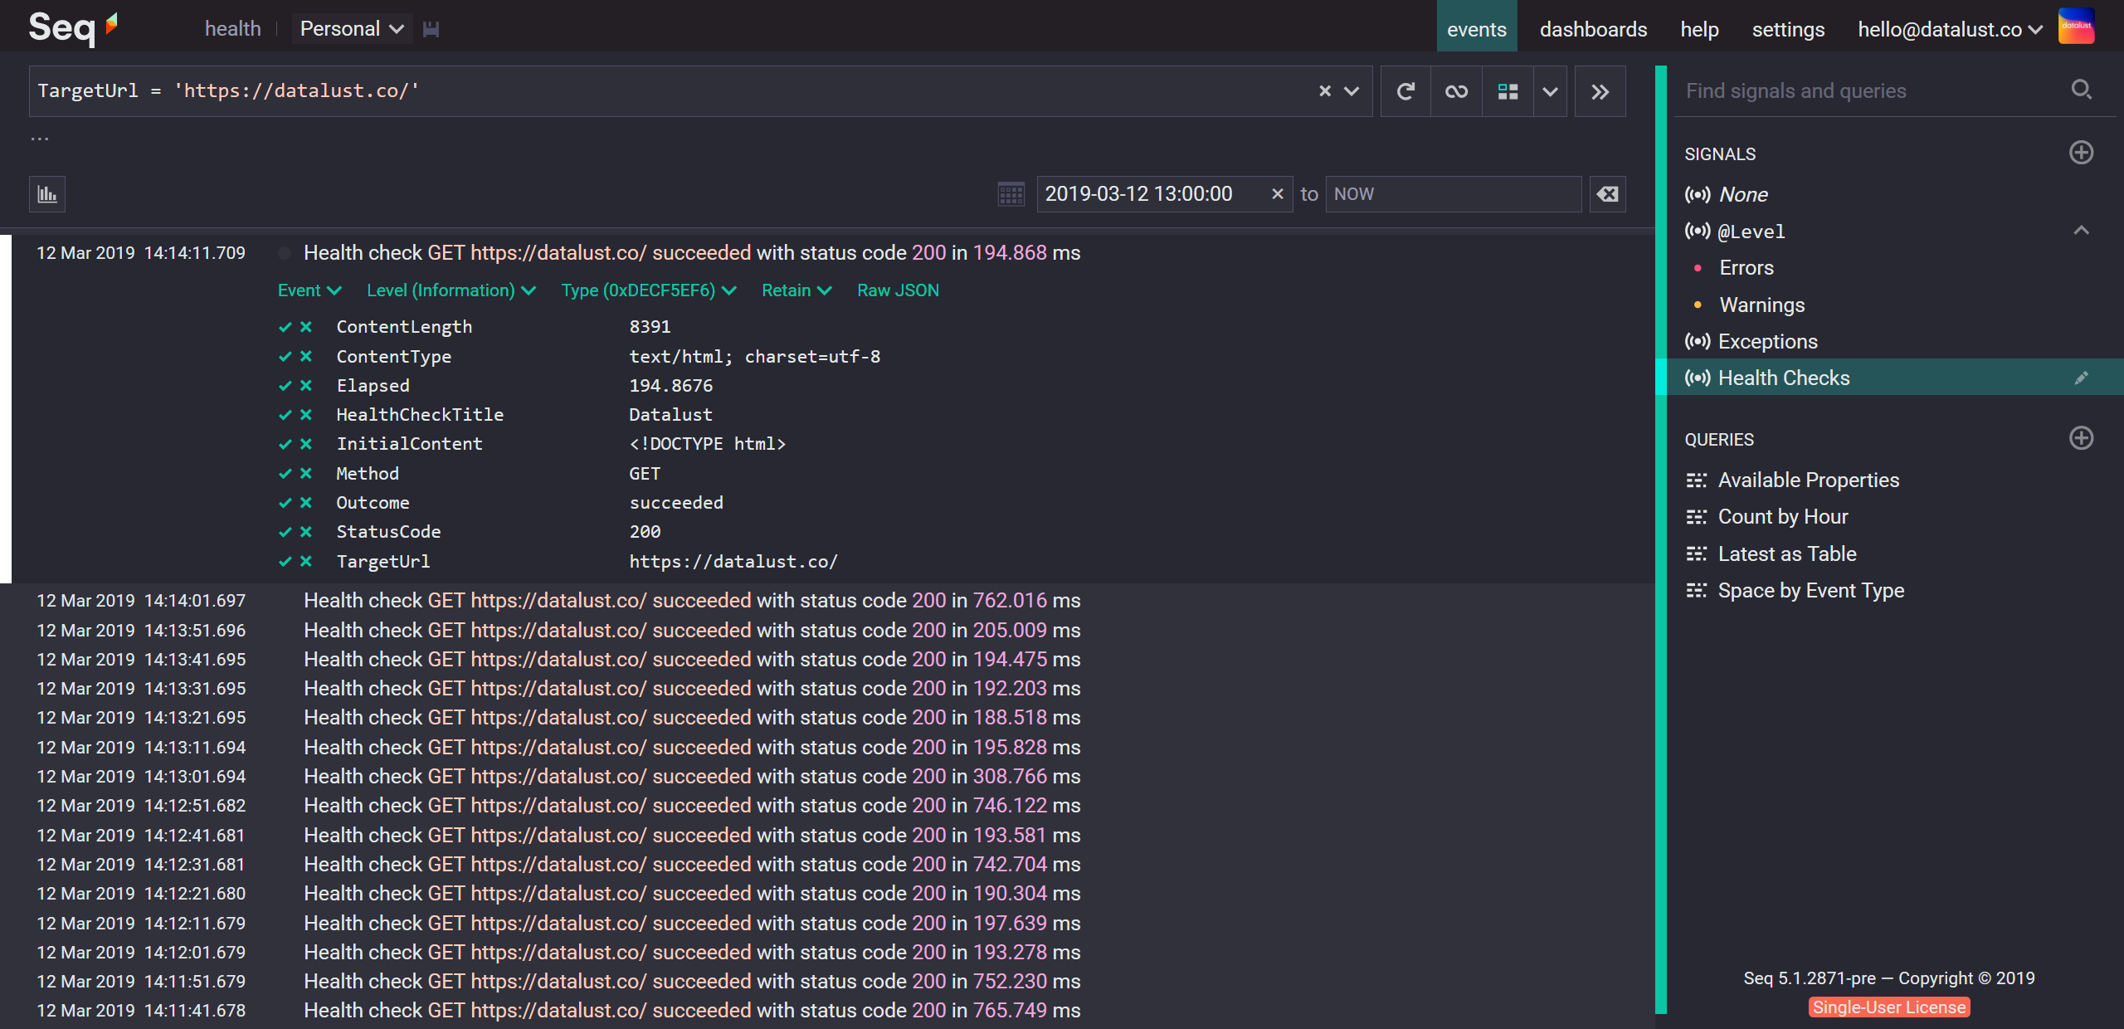Open the calendar date picker icon
The height and width of the screenshot is (1029, 2124).
click(x=1011, y=194)
